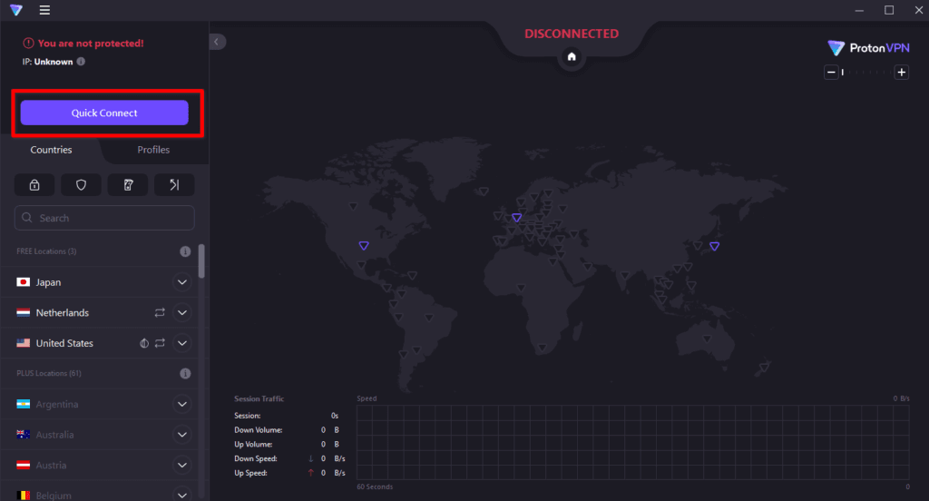929x501 pixels.
Task: Click the United States P2P arrows icon
Action: point(160,343)
